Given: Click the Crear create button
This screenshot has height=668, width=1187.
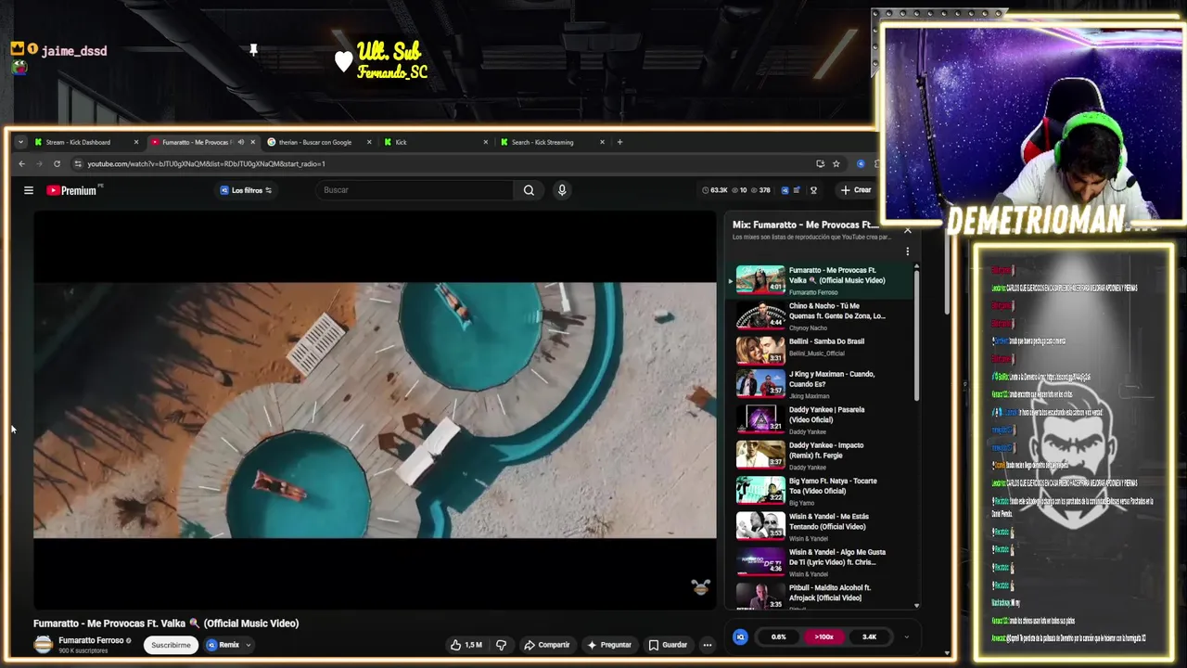Looking at the screenshot, I should 855,190.
